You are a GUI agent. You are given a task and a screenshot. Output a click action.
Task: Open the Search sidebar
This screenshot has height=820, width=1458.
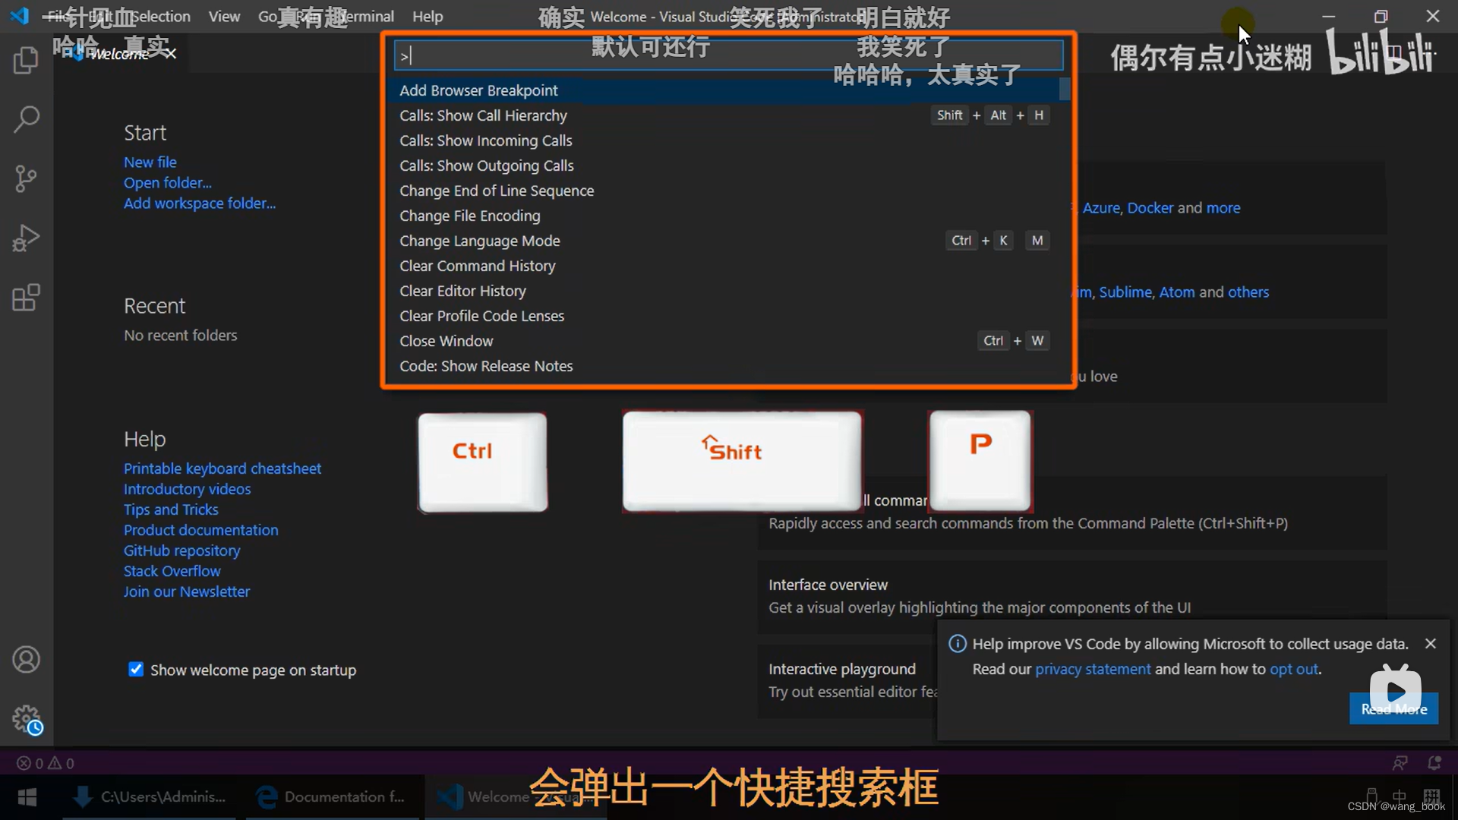tap(27, 119)
